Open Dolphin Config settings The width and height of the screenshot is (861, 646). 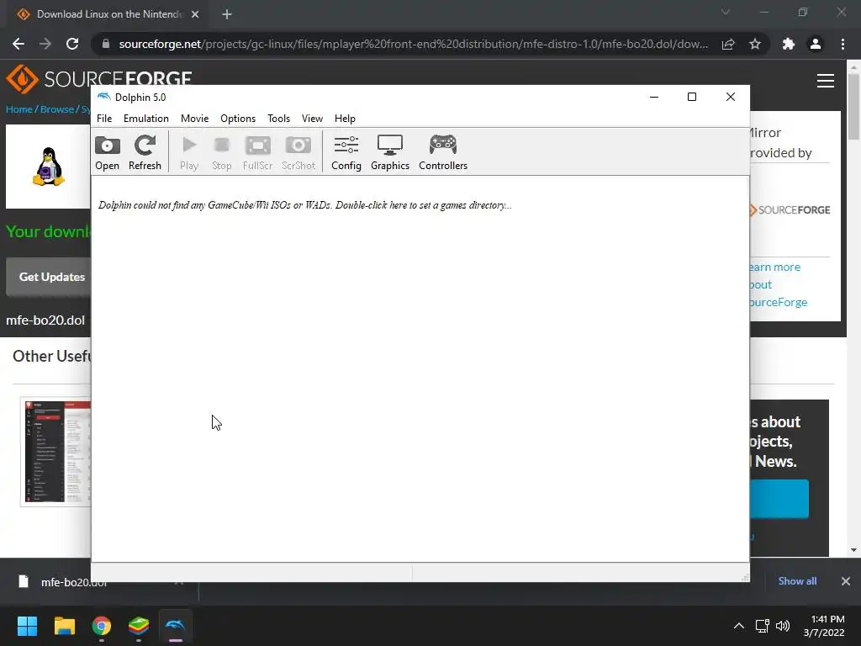(346, 152)
